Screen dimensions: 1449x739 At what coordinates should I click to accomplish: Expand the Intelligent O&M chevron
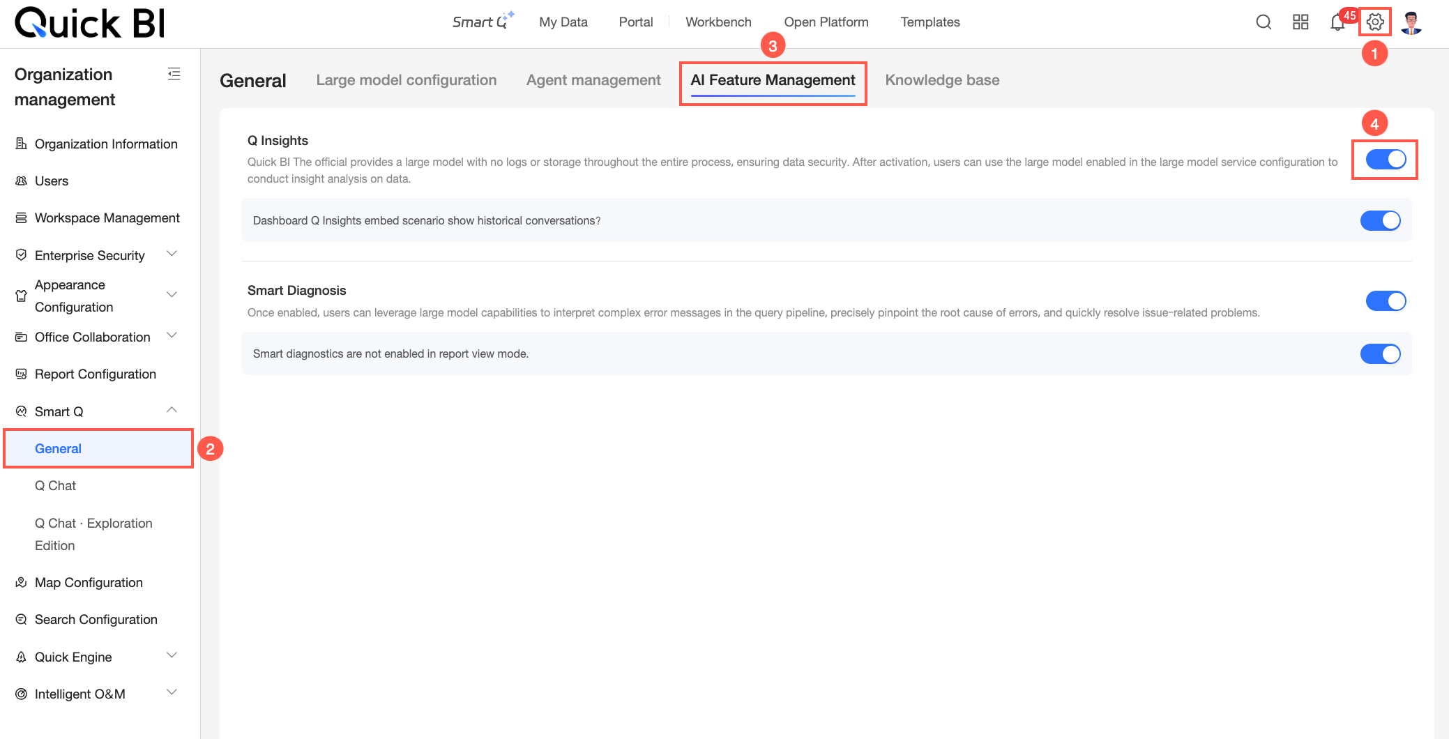[x=172, y=692]
